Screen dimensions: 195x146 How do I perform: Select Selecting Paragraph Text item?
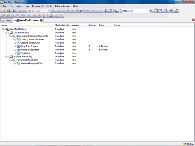(x=32, y=63)
